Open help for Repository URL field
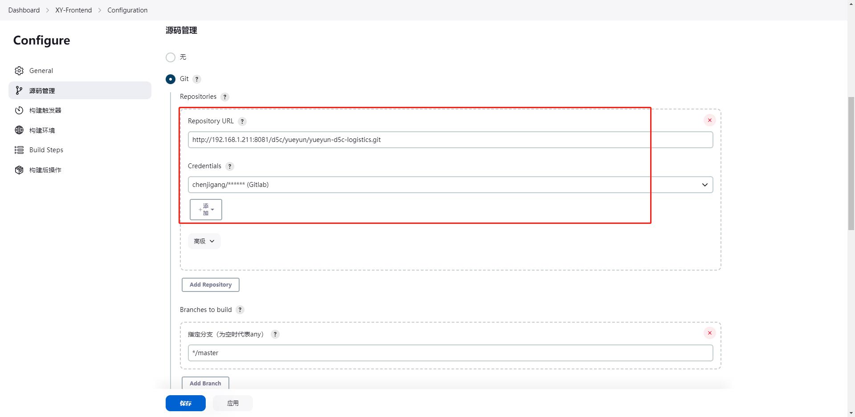 click(x=242, y=121)
